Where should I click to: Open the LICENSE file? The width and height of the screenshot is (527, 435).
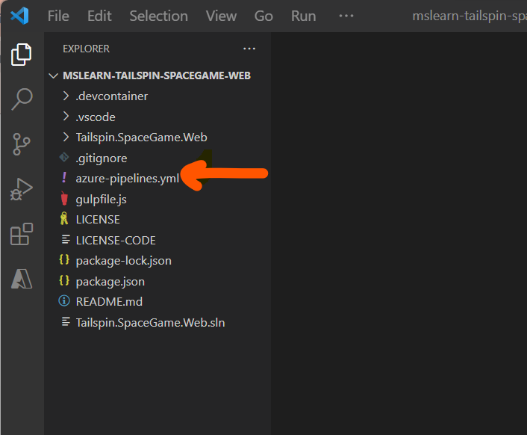(98, 220)
